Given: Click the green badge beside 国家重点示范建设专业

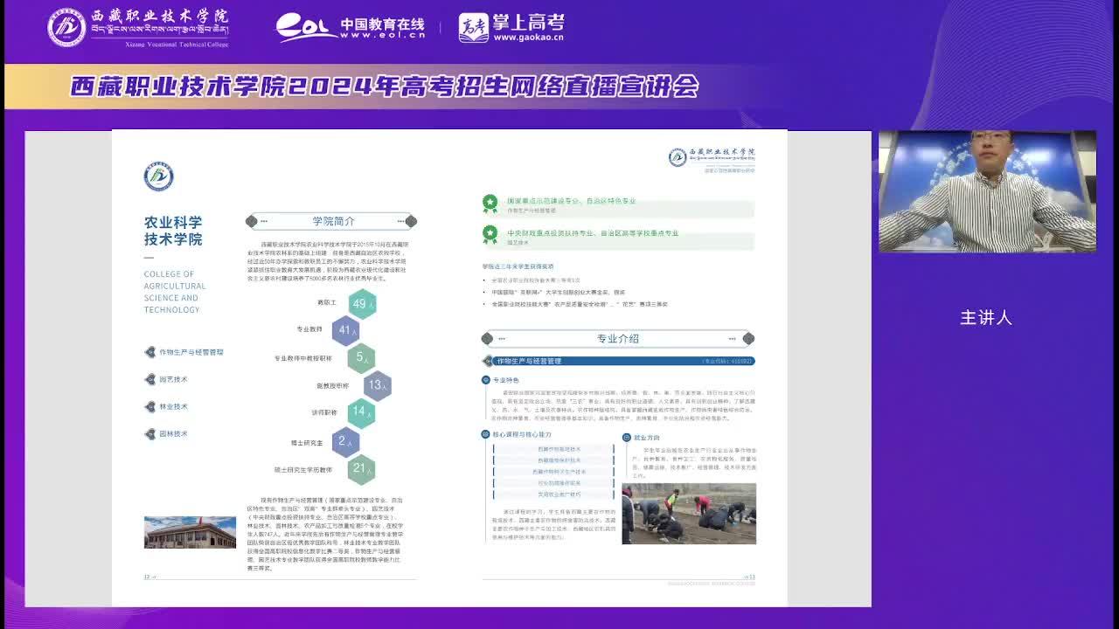Looking at the screenshot, I should 490,203.
